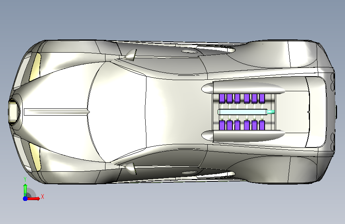Pick the lower yellow headlight lens
This screenshot has height=224, width=345.
click(35, 157)
